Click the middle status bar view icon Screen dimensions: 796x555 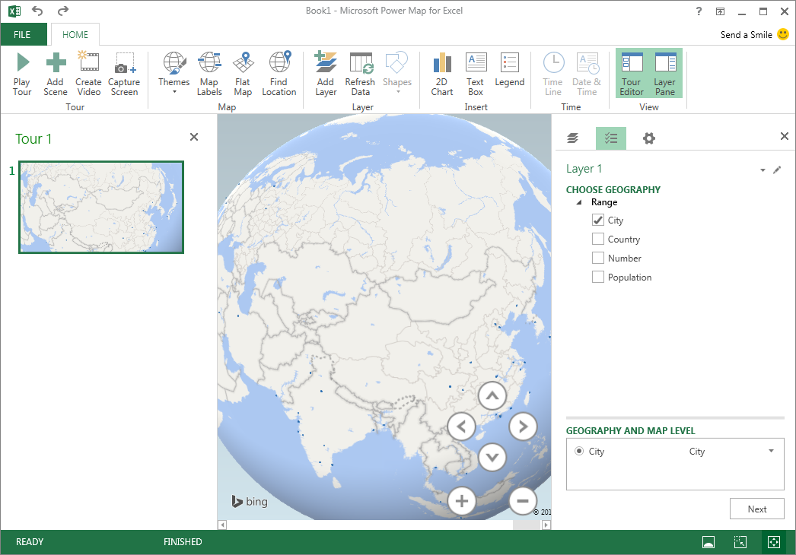pyautogui.click(x=740, y=542)
